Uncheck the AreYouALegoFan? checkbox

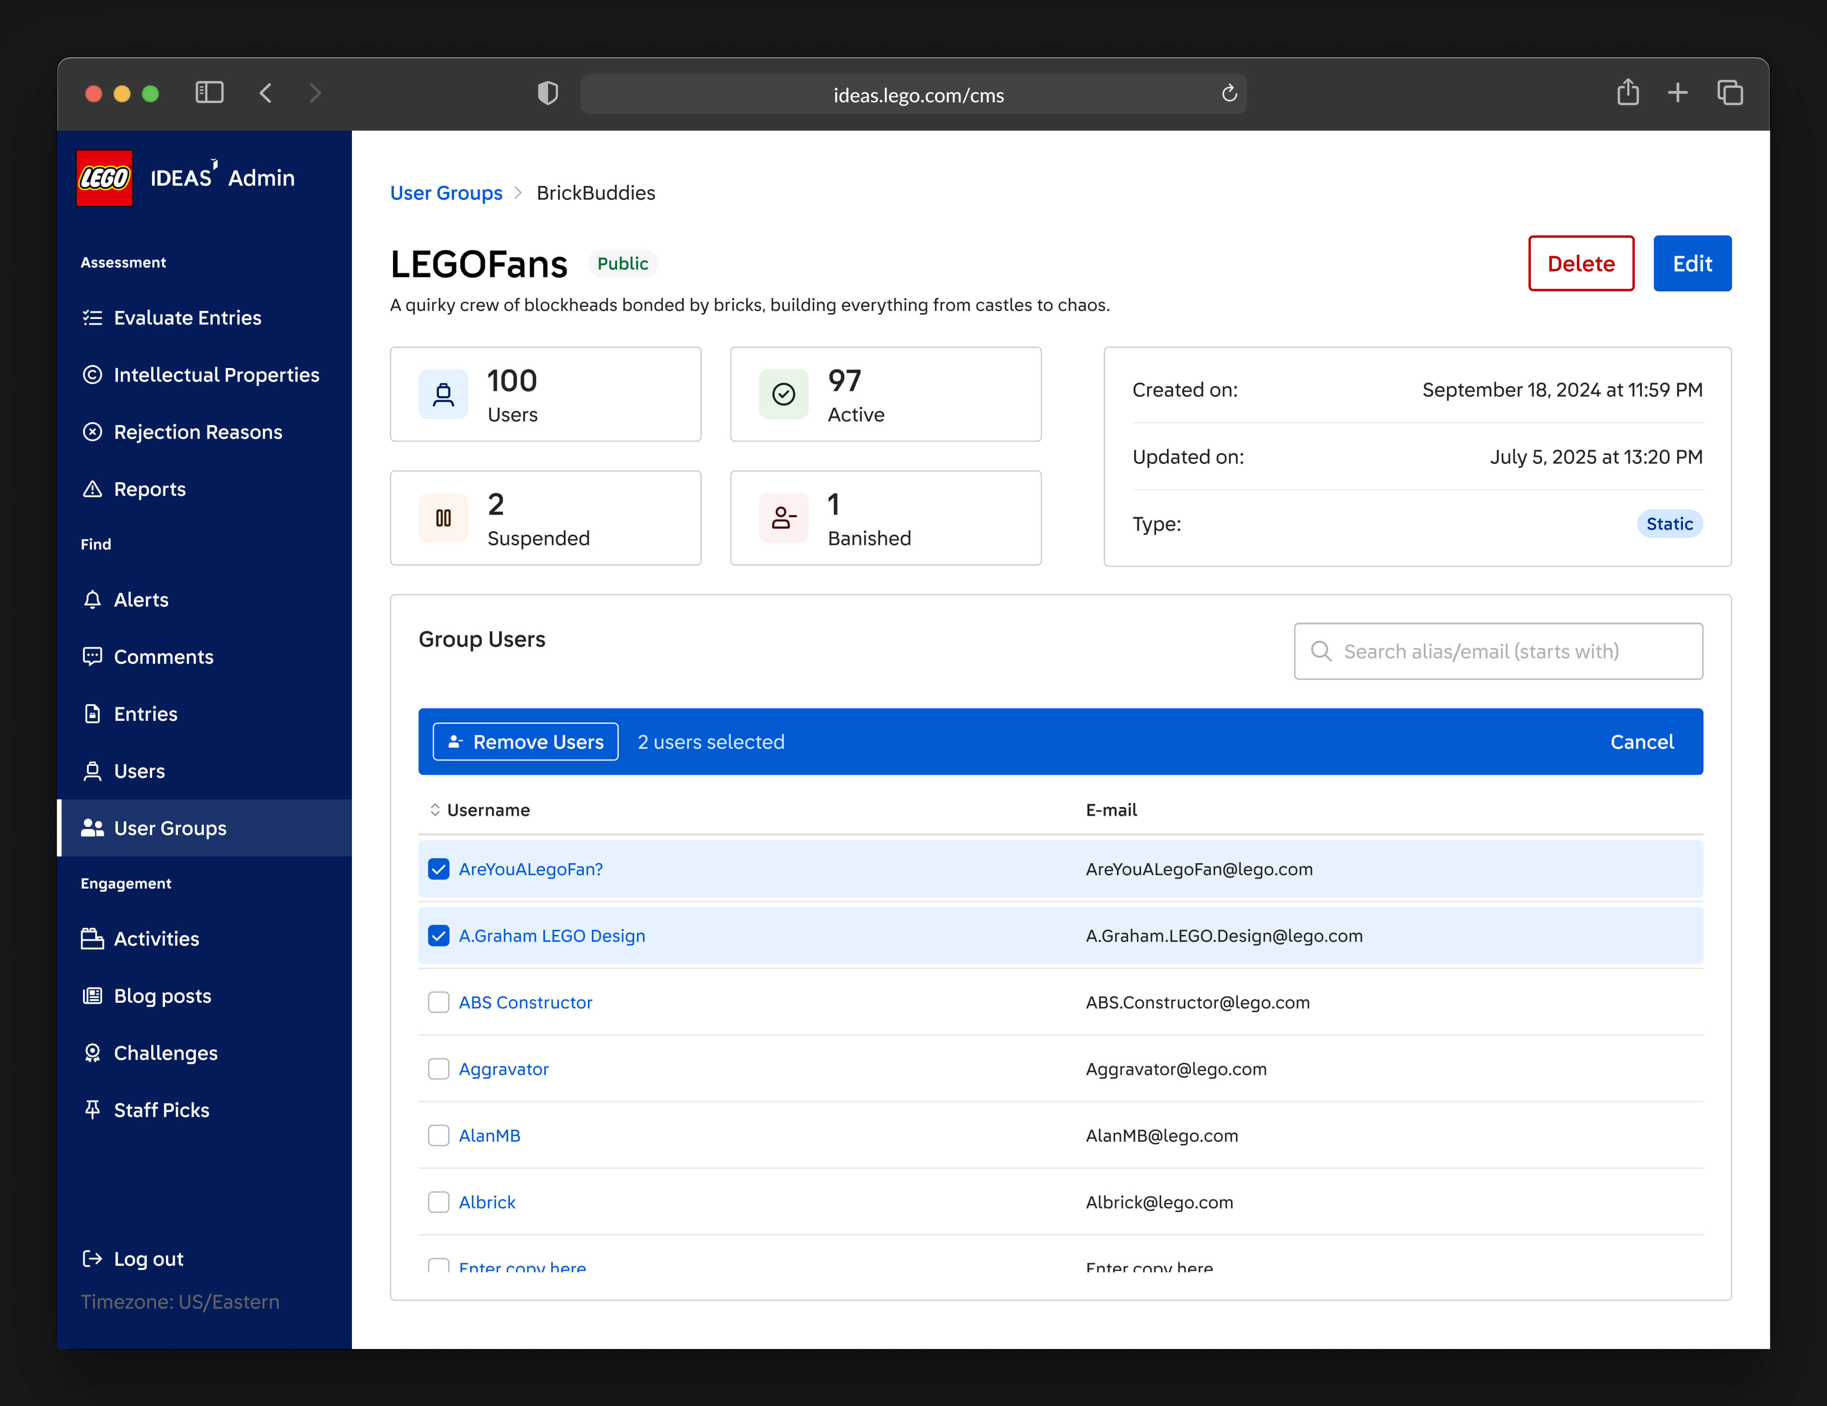438,869
